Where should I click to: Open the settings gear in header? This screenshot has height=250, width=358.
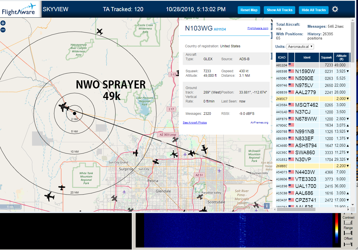point(335,9)
